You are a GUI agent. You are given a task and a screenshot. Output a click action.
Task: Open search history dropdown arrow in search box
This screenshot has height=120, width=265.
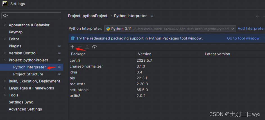7,16
